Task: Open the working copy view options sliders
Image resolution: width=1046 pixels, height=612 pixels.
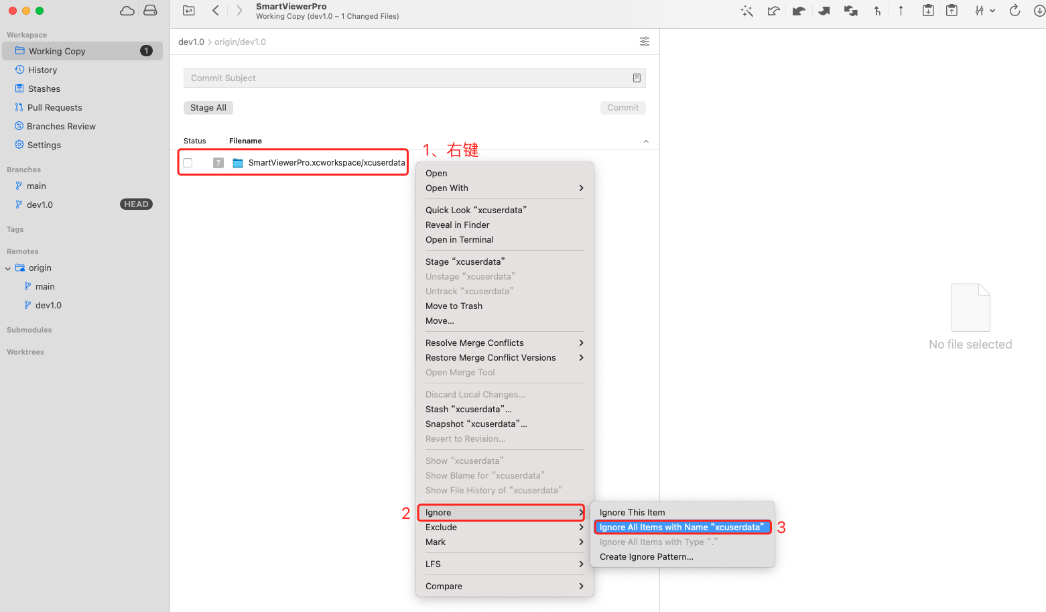Action: 645,42
